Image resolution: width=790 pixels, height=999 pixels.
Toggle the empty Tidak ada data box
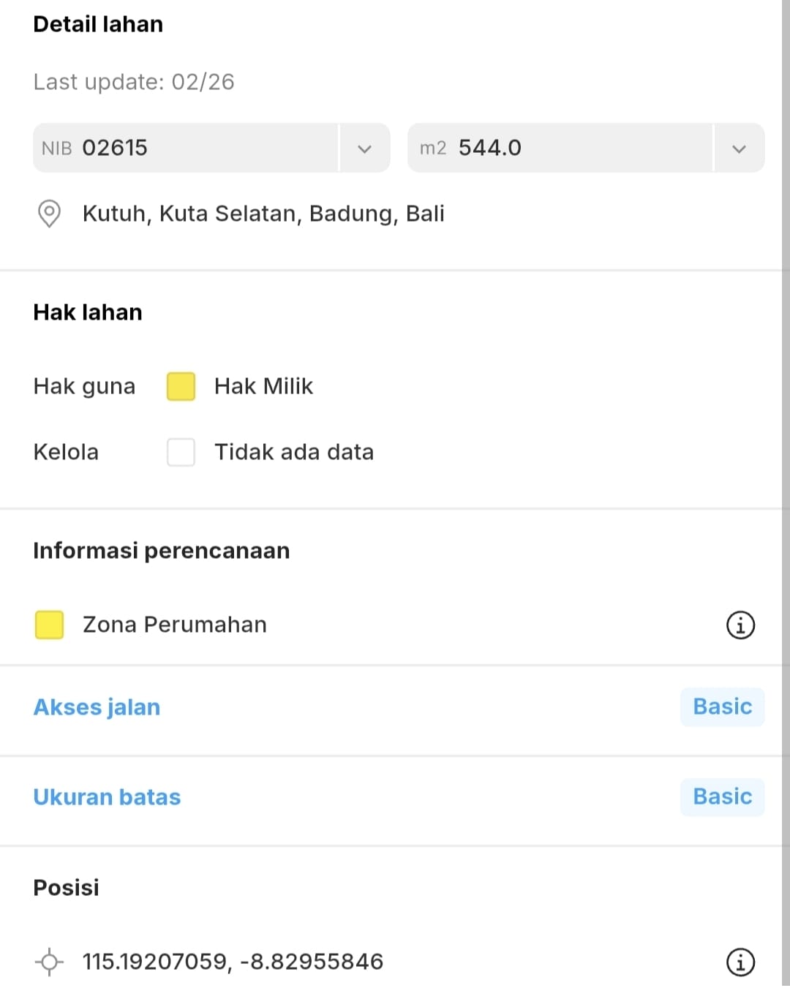(x=181, y=452)
